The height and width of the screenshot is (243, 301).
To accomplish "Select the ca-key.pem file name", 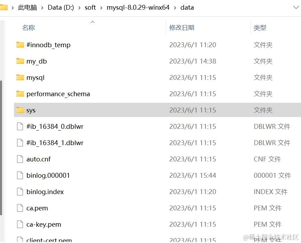I will (x=44, y=224).
